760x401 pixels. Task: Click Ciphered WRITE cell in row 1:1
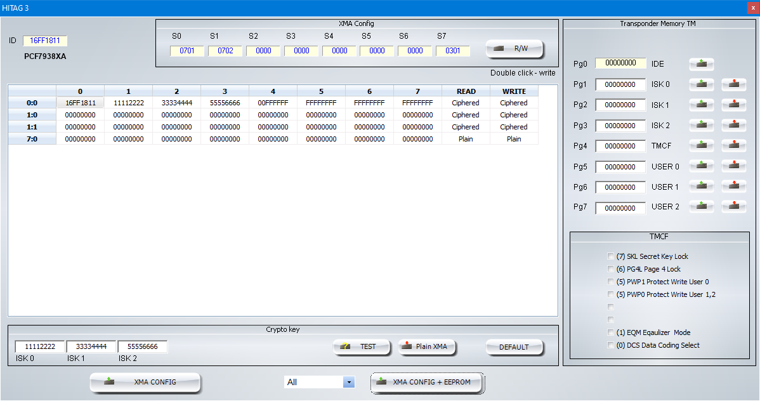[x=514, y=127]
